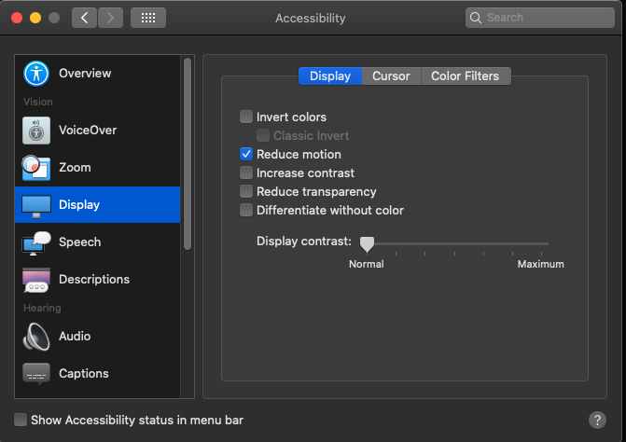The height and width of the screenshot is (442, 626).
Task: Open the Help question mark button
Action: pos(598,421)
